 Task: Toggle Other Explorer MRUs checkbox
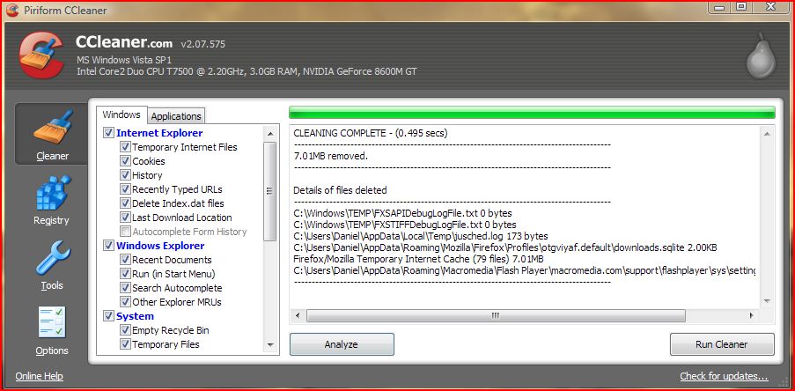(x=125, y=302)
